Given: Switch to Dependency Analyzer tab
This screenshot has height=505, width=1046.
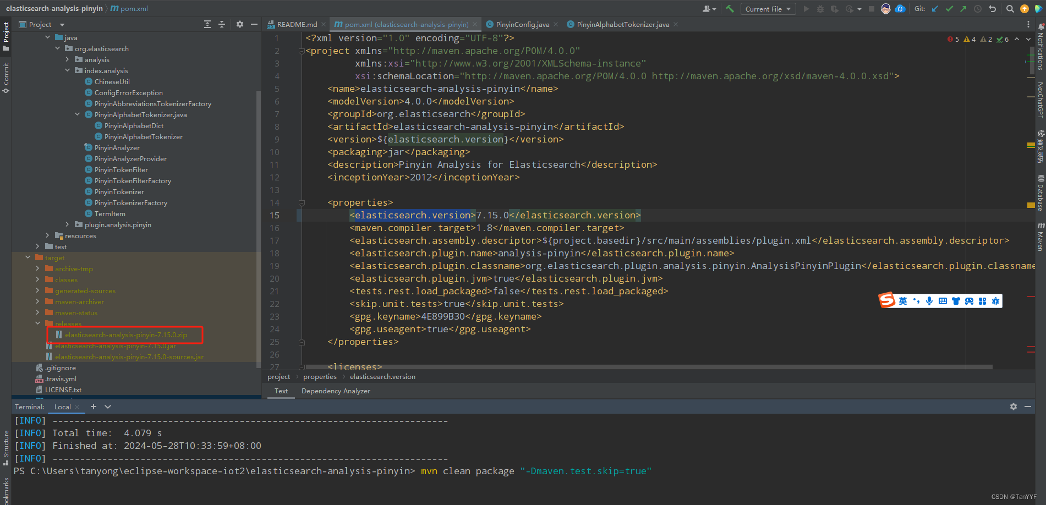Looking at the screenshot, I should click(336, 391).
